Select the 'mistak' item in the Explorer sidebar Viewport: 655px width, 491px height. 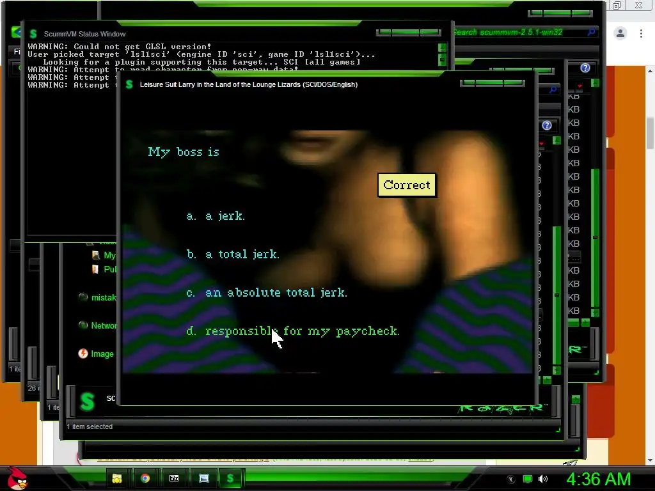pos(97,297)
